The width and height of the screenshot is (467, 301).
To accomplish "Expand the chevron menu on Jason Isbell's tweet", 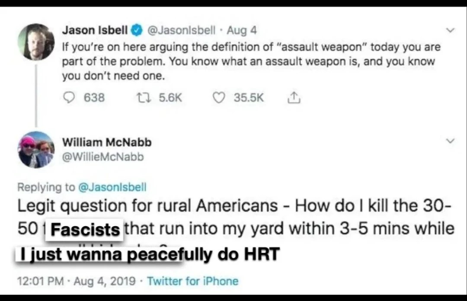I will point(450,31).
